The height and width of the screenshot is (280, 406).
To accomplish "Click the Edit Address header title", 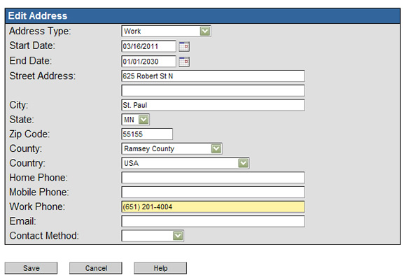I will point(38,16).
